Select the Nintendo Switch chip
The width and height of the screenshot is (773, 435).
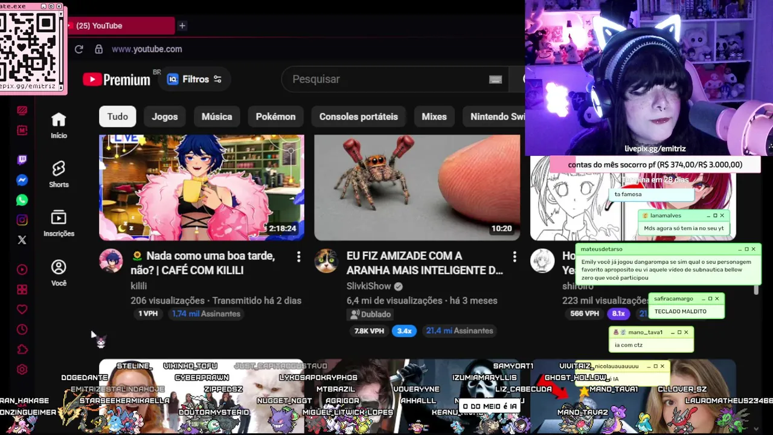(495, 117)
